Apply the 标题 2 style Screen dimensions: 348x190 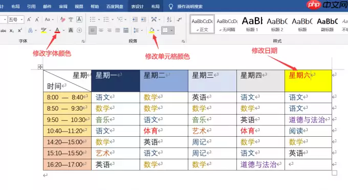click(x=277, y=24)
